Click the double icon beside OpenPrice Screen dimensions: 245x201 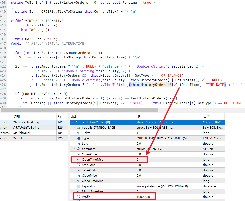pos(79,154)
